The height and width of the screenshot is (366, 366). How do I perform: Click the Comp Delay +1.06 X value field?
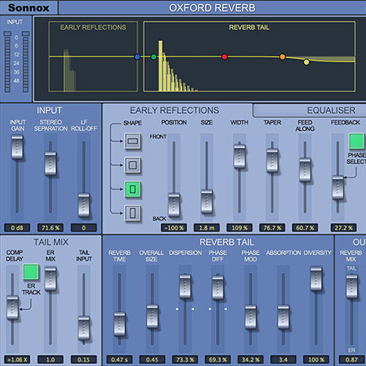click(18, 359)
